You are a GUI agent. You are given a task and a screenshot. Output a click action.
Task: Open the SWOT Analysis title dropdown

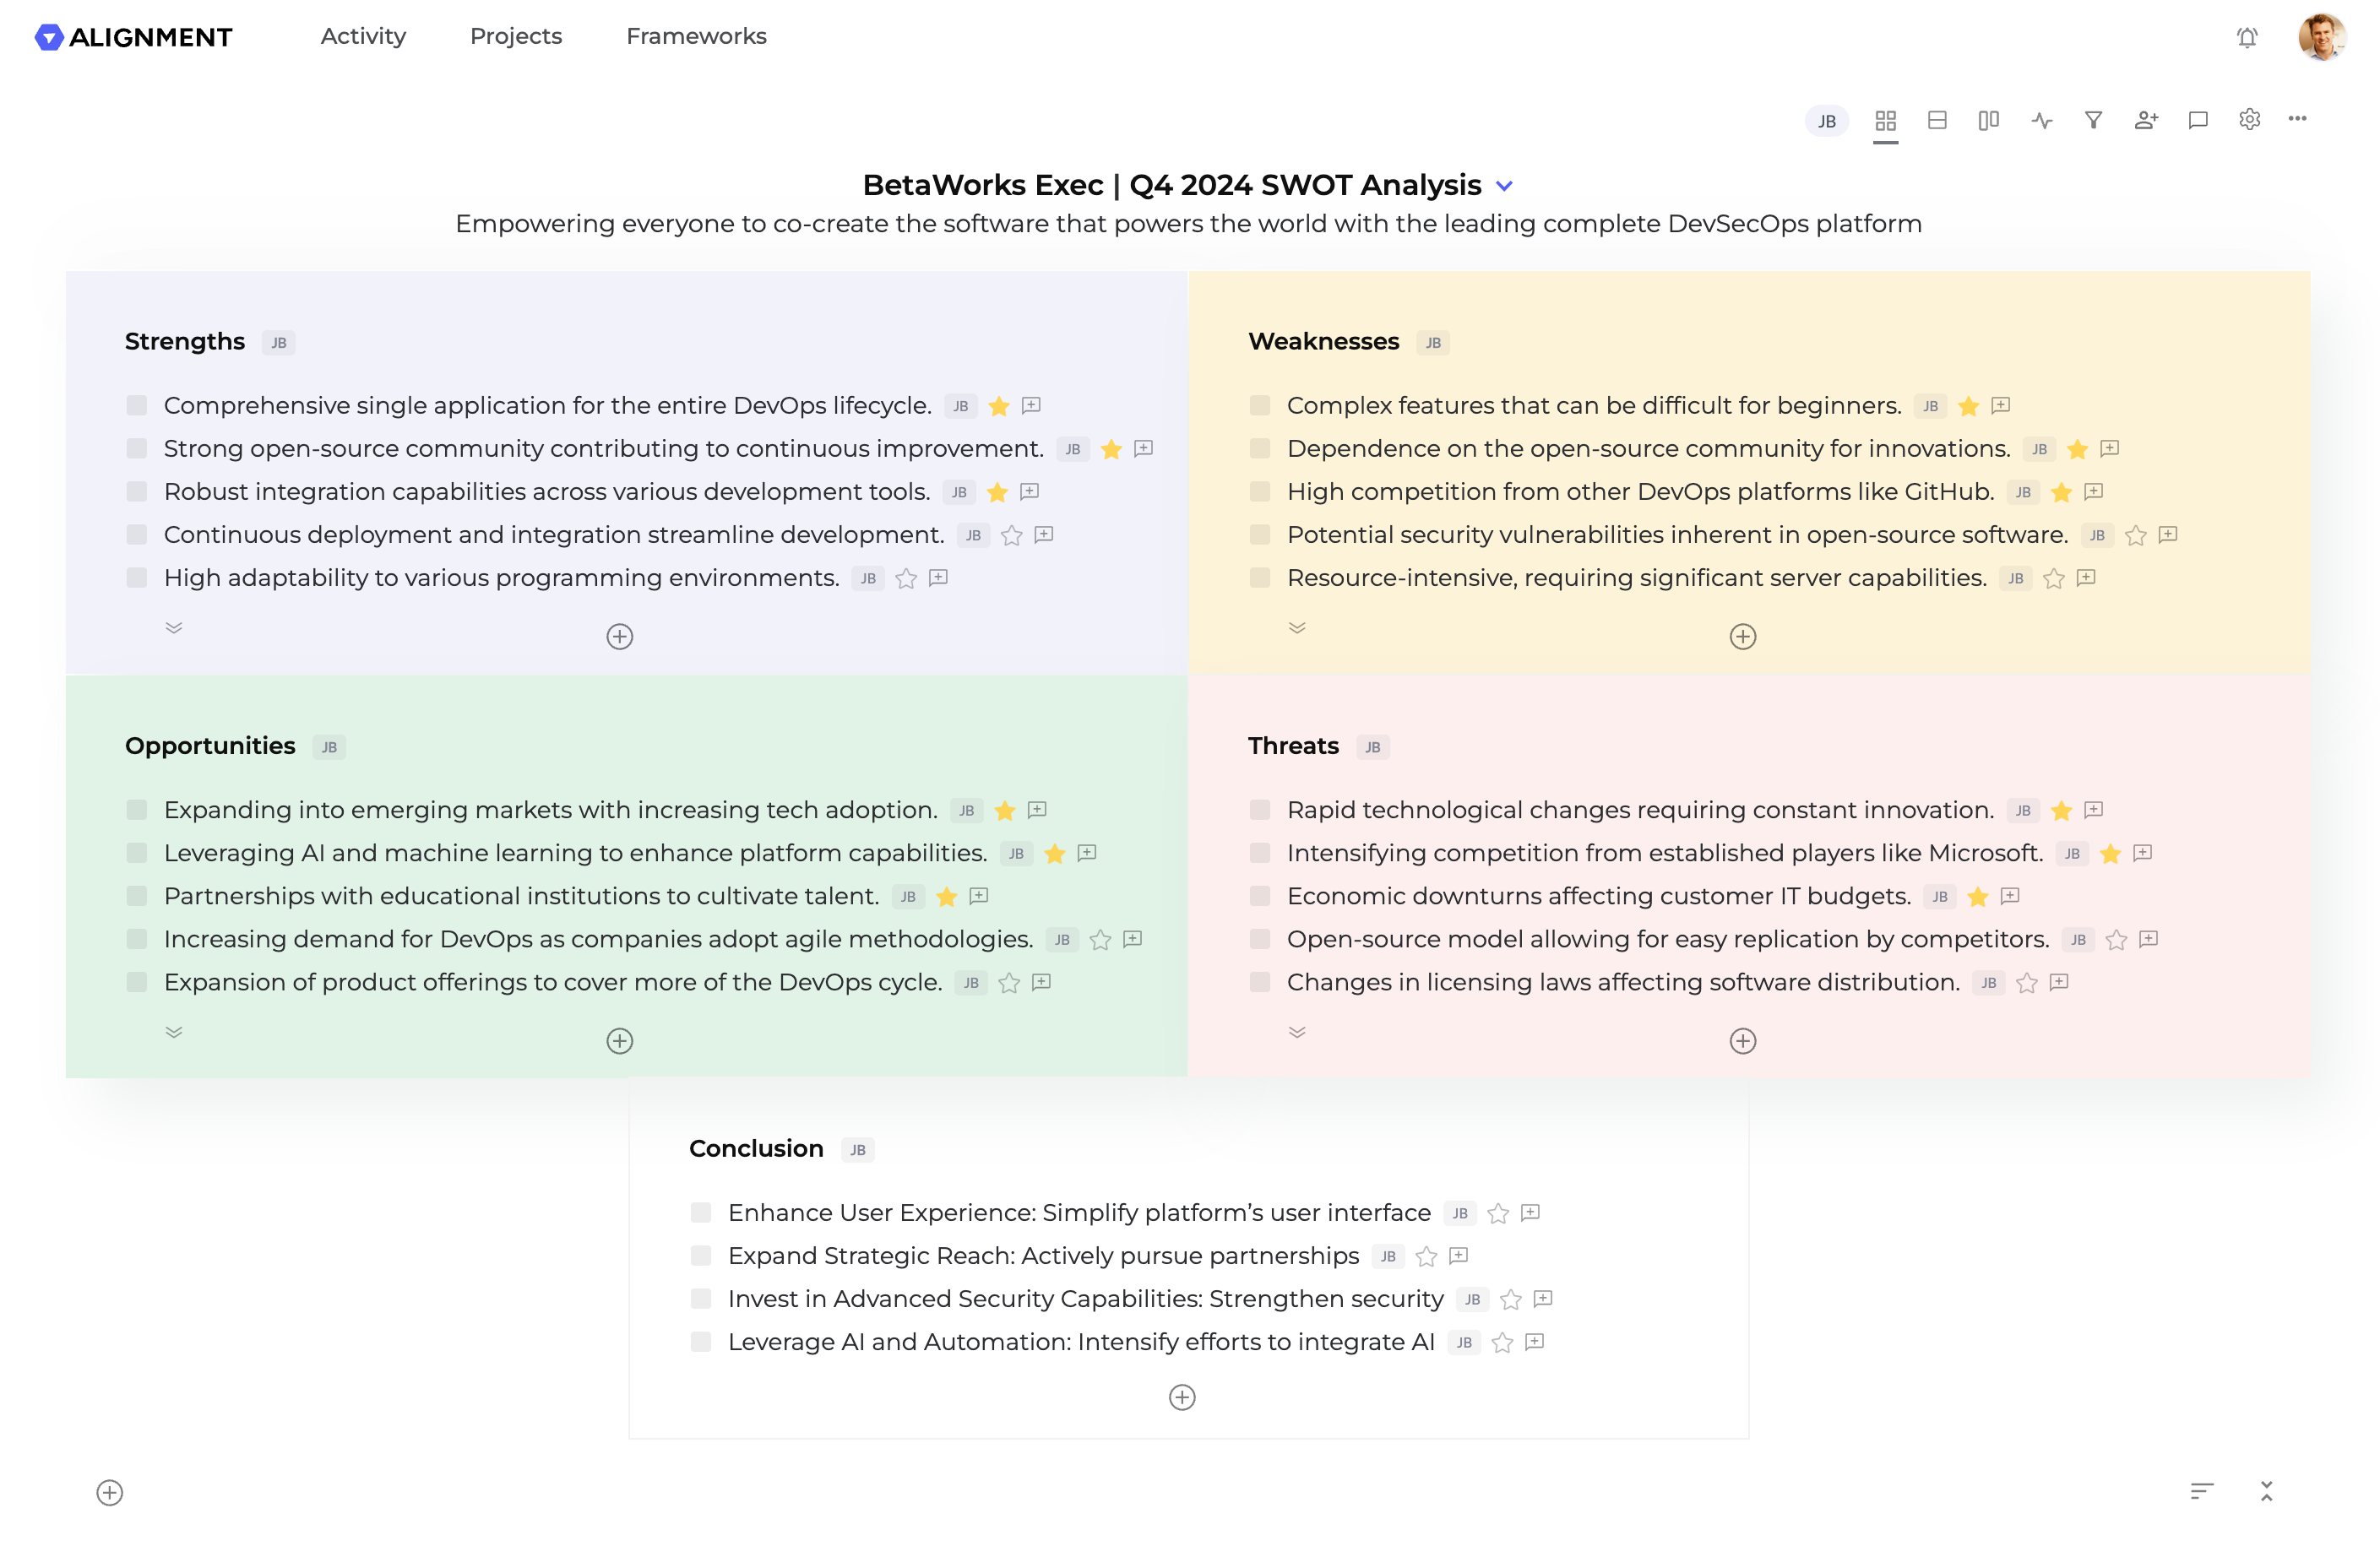click(1504, 186)
